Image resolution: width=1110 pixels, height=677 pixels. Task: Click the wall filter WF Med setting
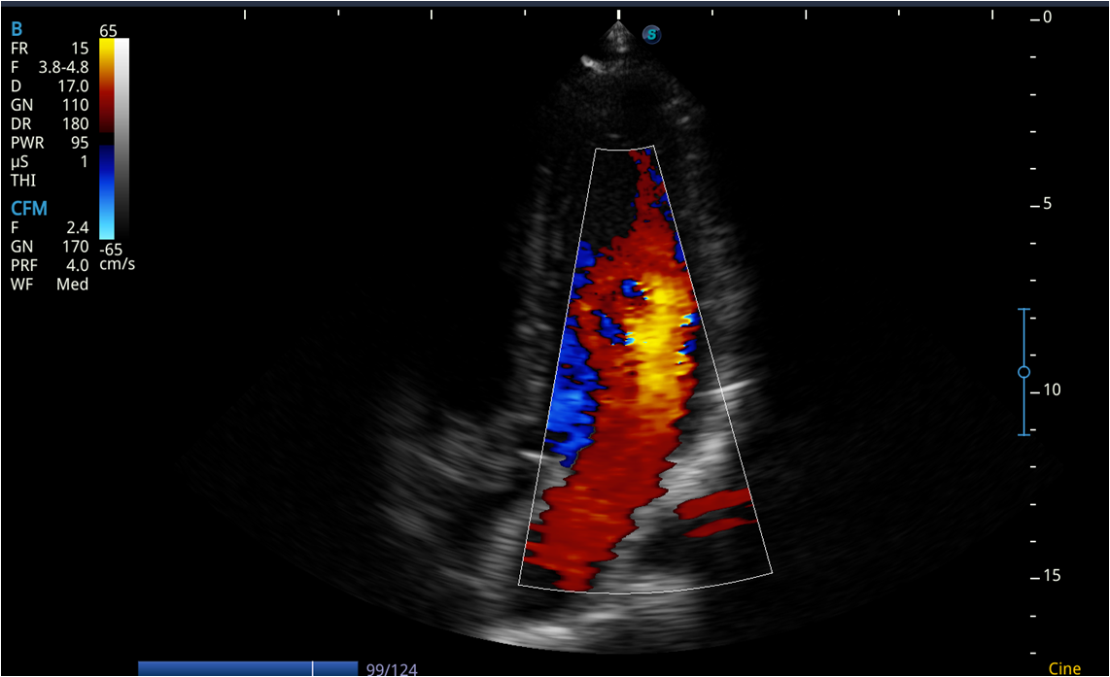(x=50, y=285)
